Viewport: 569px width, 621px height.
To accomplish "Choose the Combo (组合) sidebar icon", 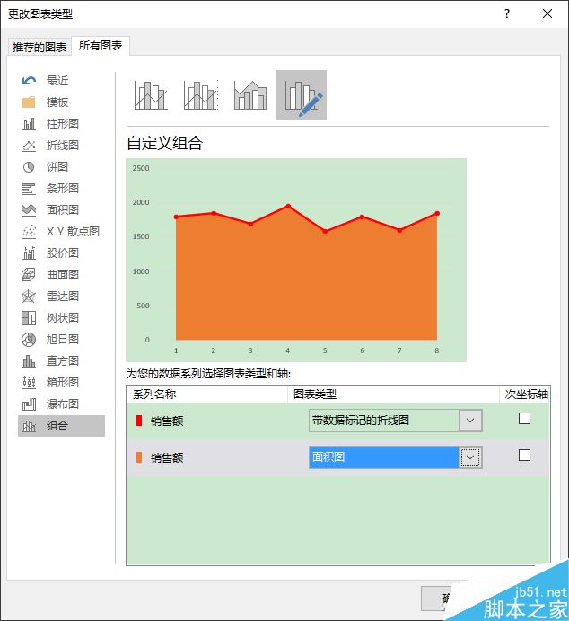I will coord(29,426).
